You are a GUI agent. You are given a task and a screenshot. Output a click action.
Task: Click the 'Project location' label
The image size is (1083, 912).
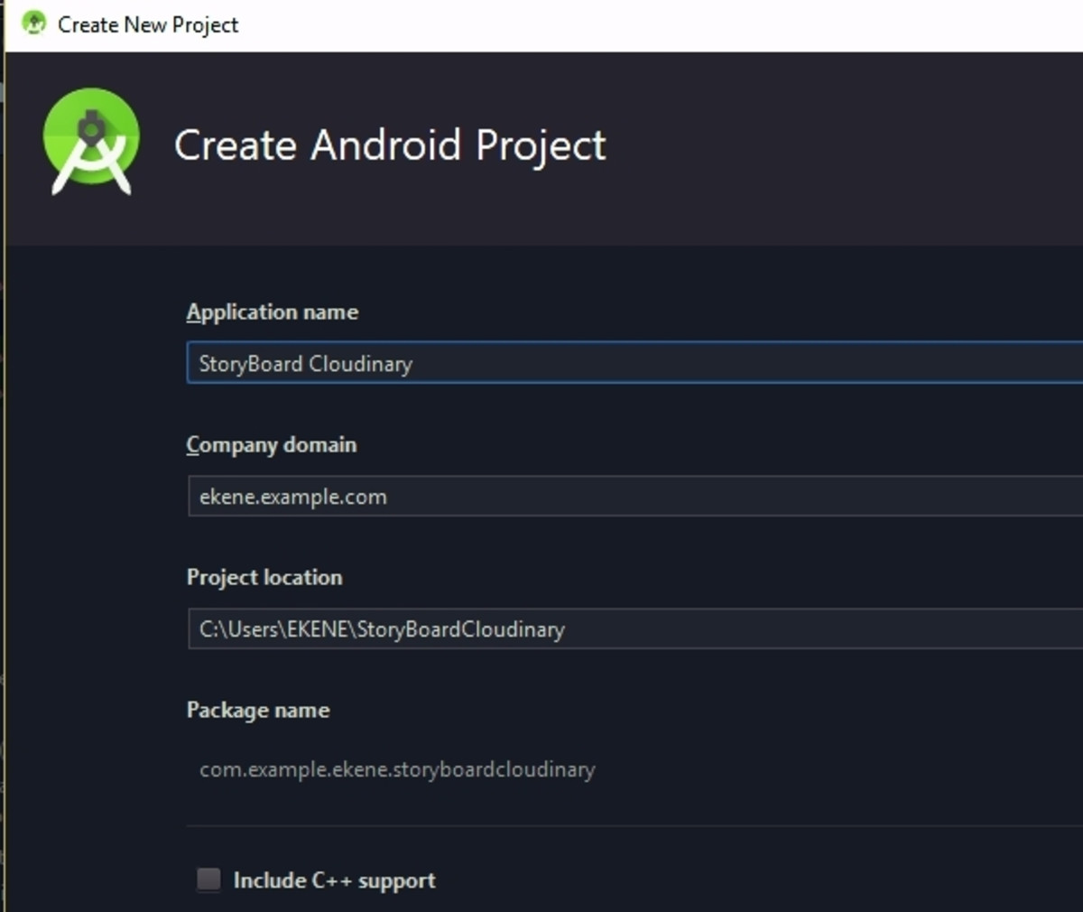pos(264,577)
